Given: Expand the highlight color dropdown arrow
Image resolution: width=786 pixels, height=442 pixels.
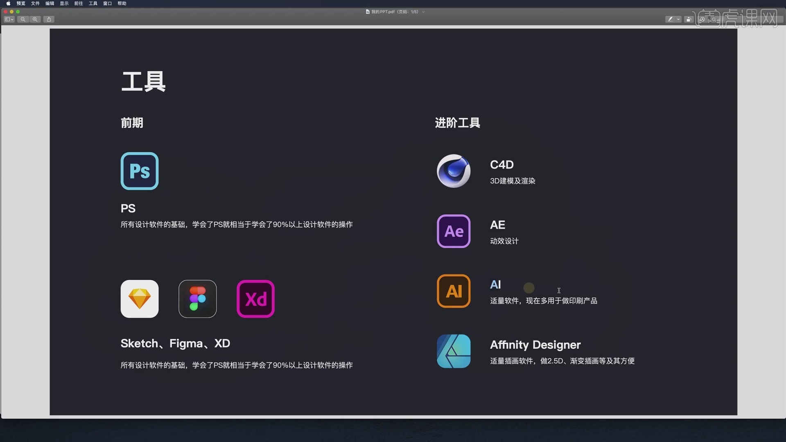Looking at the screenshot, I should point(678,19).
